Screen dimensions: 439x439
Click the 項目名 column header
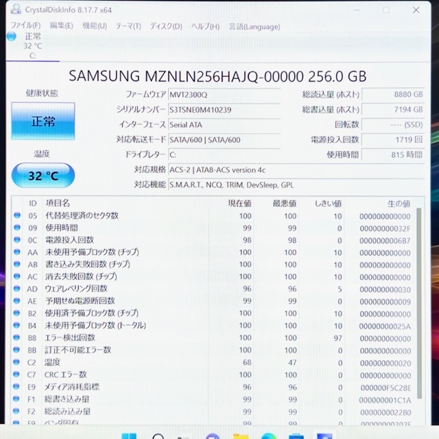[x=58, y=203]
